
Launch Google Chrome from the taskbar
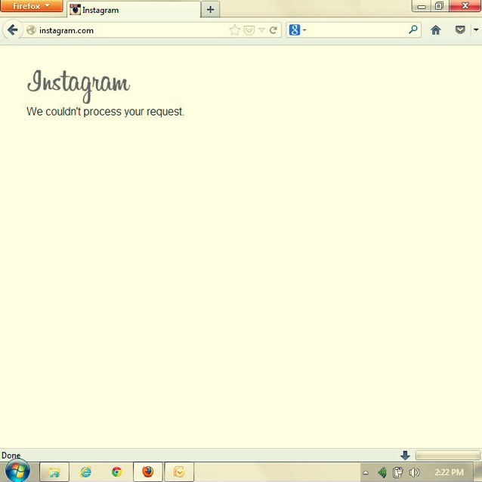(x=116, y=471)
